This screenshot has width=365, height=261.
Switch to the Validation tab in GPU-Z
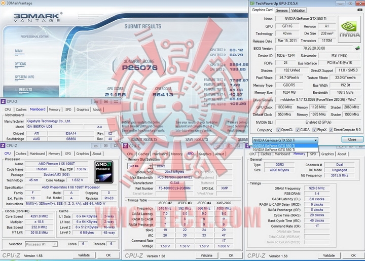(x=298, y=11)
